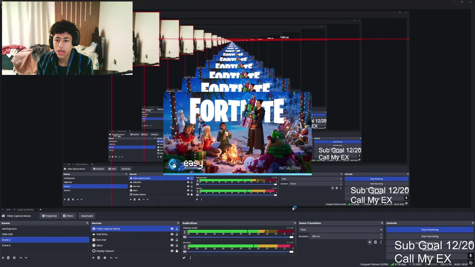
Task: Hide the kick chat source
Action: (x=172, y=240)
